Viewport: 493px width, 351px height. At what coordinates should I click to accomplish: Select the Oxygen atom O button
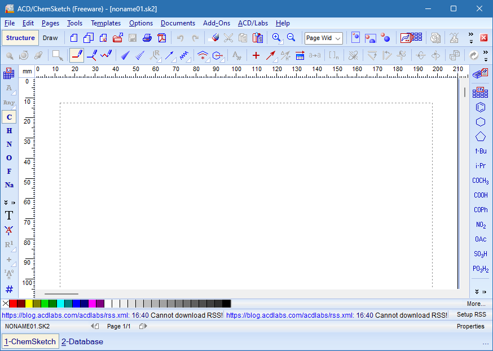pyautogui.click(x=9, y=157)
